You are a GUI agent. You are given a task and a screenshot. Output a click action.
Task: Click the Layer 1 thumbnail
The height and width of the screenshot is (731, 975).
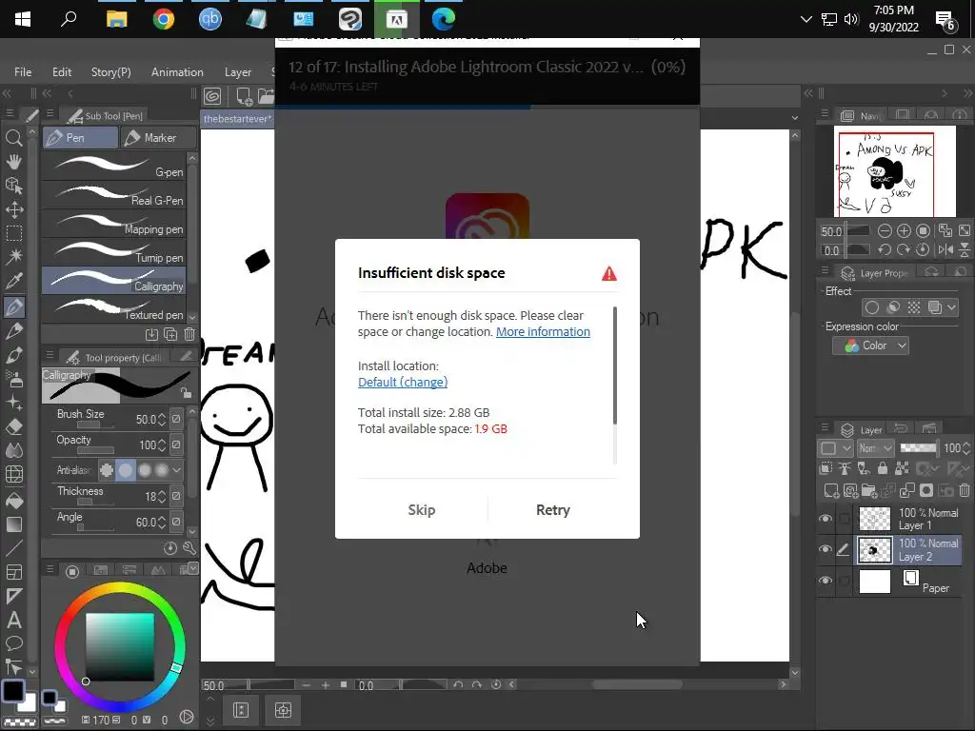(874, 519)
